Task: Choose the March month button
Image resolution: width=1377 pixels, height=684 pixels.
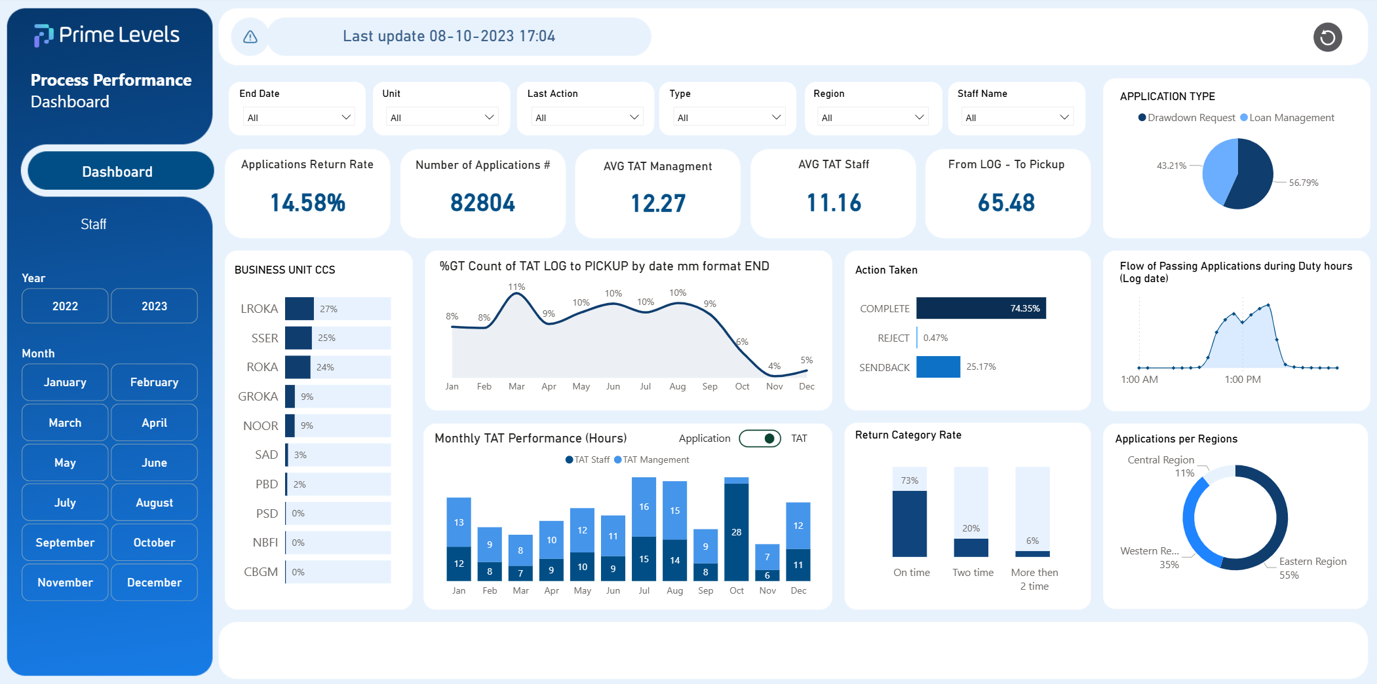Action: [x=65, y=423]
